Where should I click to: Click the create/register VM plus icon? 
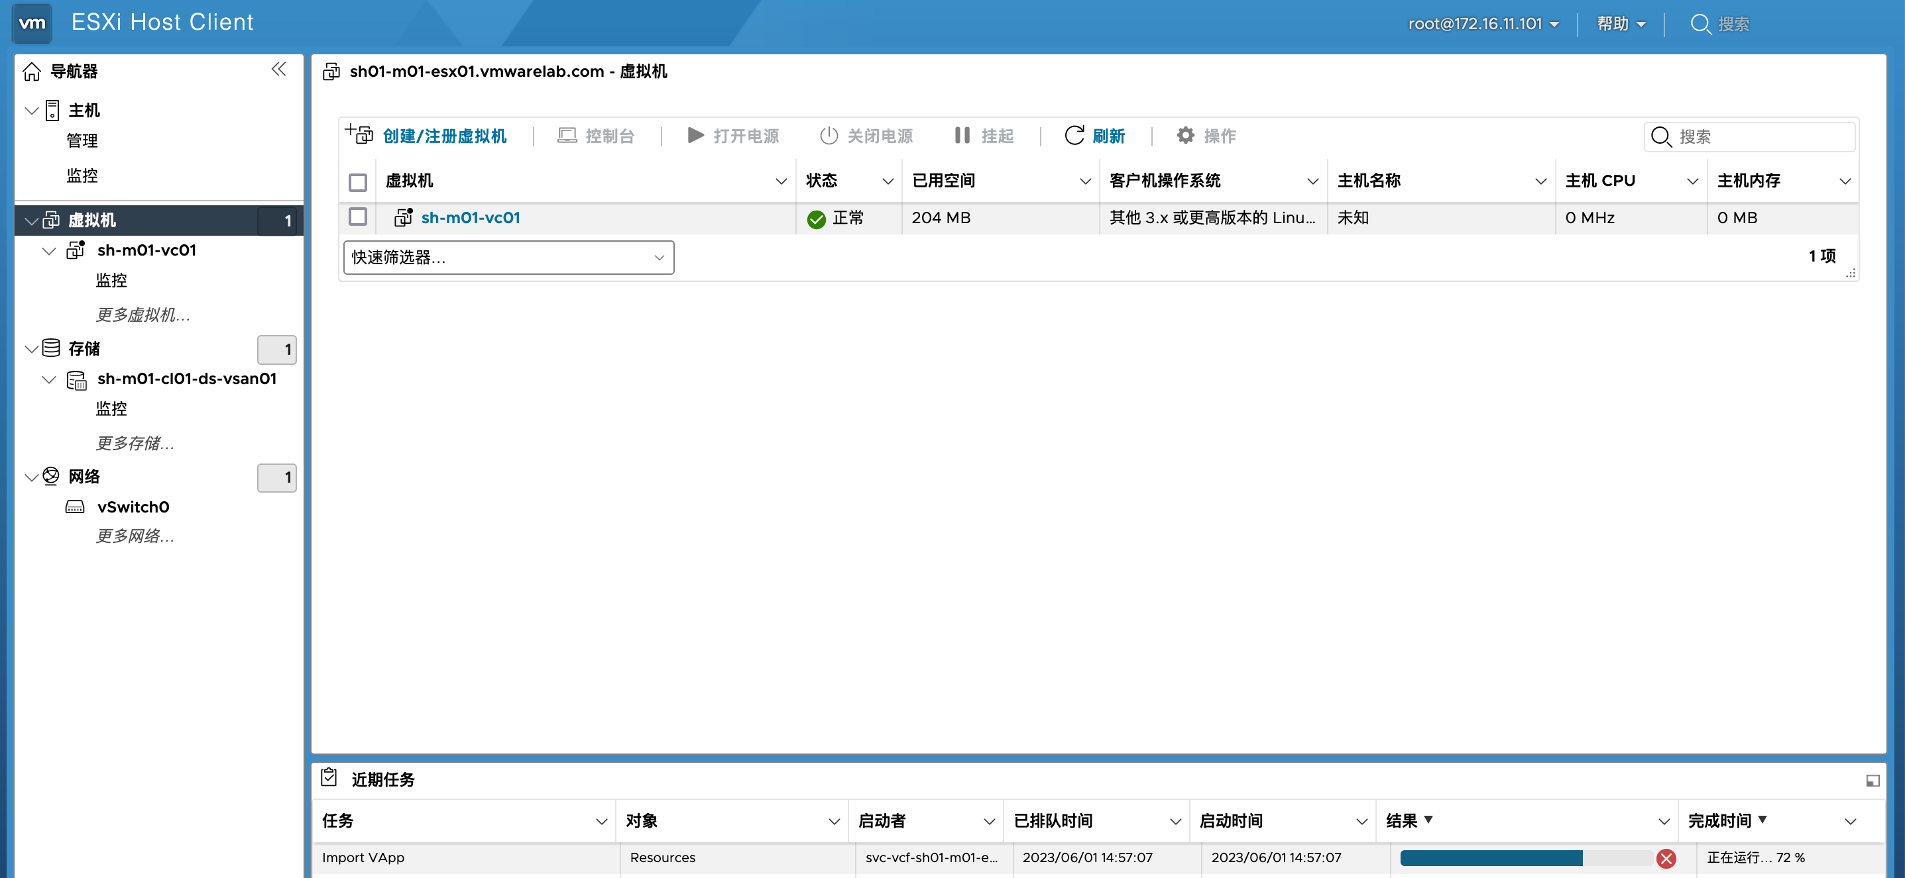click(x=359, y=134)
